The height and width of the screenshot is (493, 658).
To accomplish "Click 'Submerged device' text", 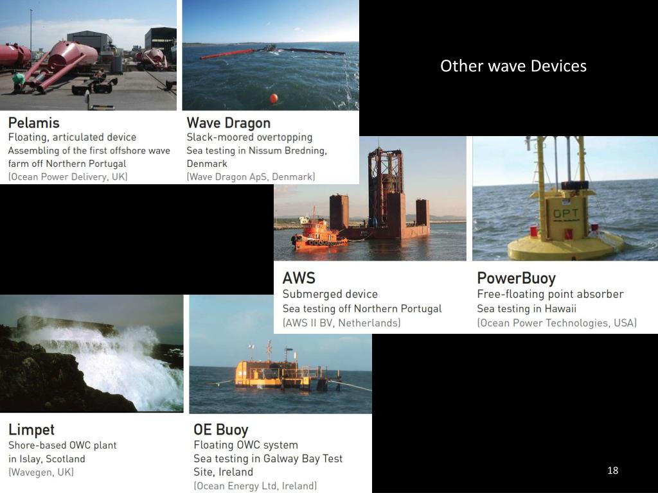I will point(330,294).
